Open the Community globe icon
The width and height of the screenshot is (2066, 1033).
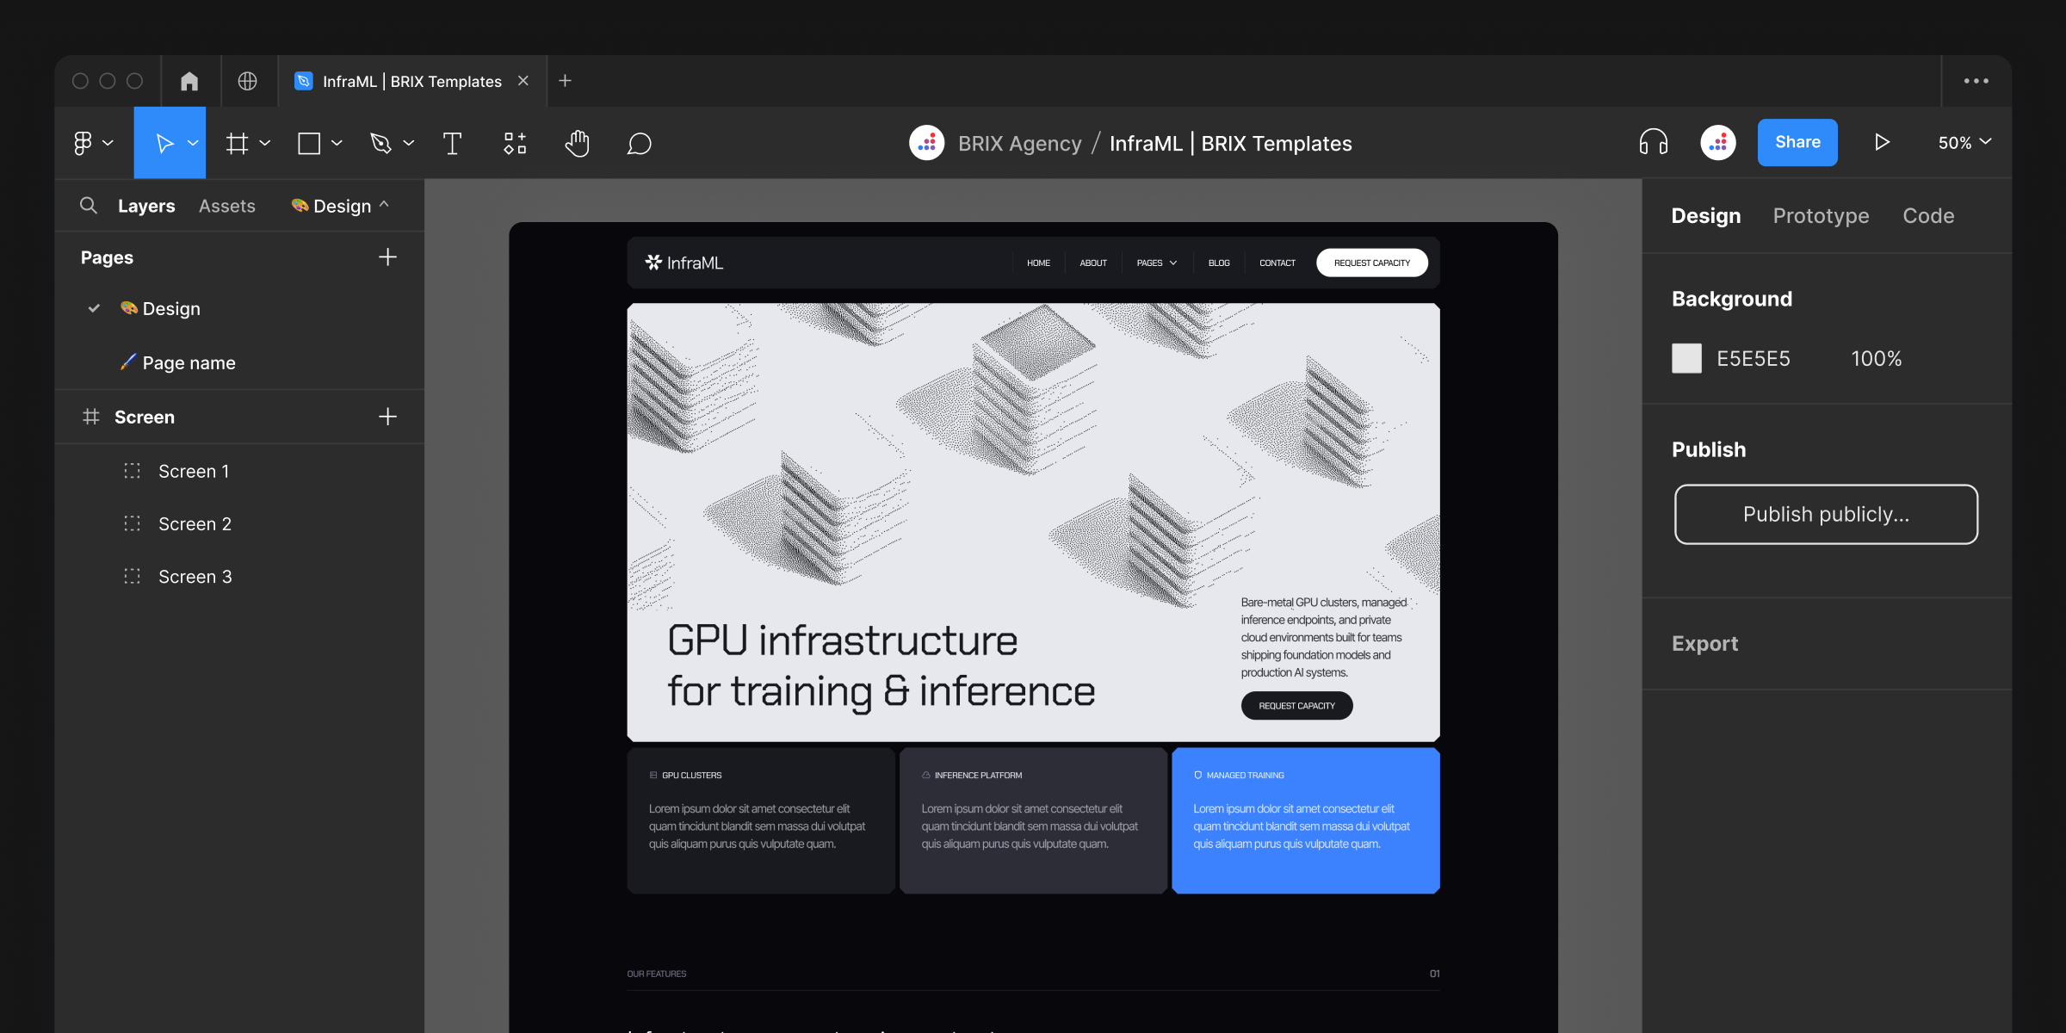(x=247, y=81)
